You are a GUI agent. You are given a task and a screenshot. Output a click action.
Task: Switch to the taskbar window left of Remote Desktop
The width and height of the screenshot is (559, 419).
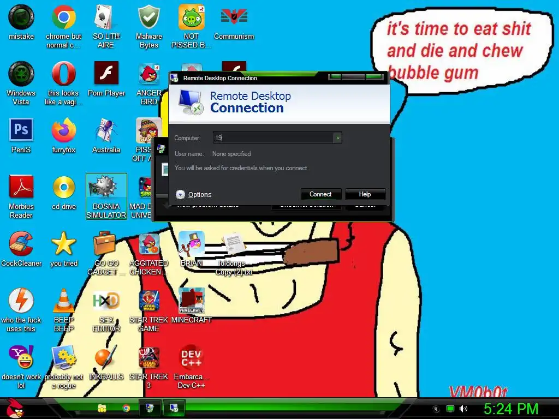[150, 408]
